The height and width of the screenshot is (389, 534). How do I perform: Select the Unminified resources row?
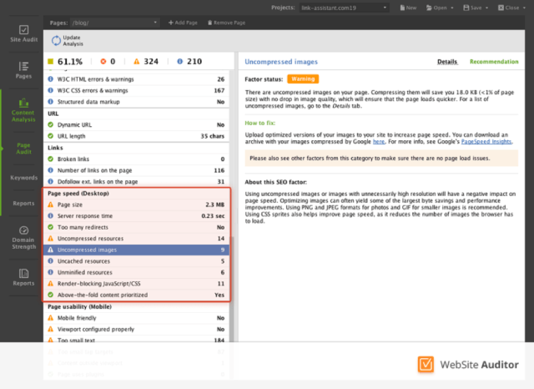(136, 272)
